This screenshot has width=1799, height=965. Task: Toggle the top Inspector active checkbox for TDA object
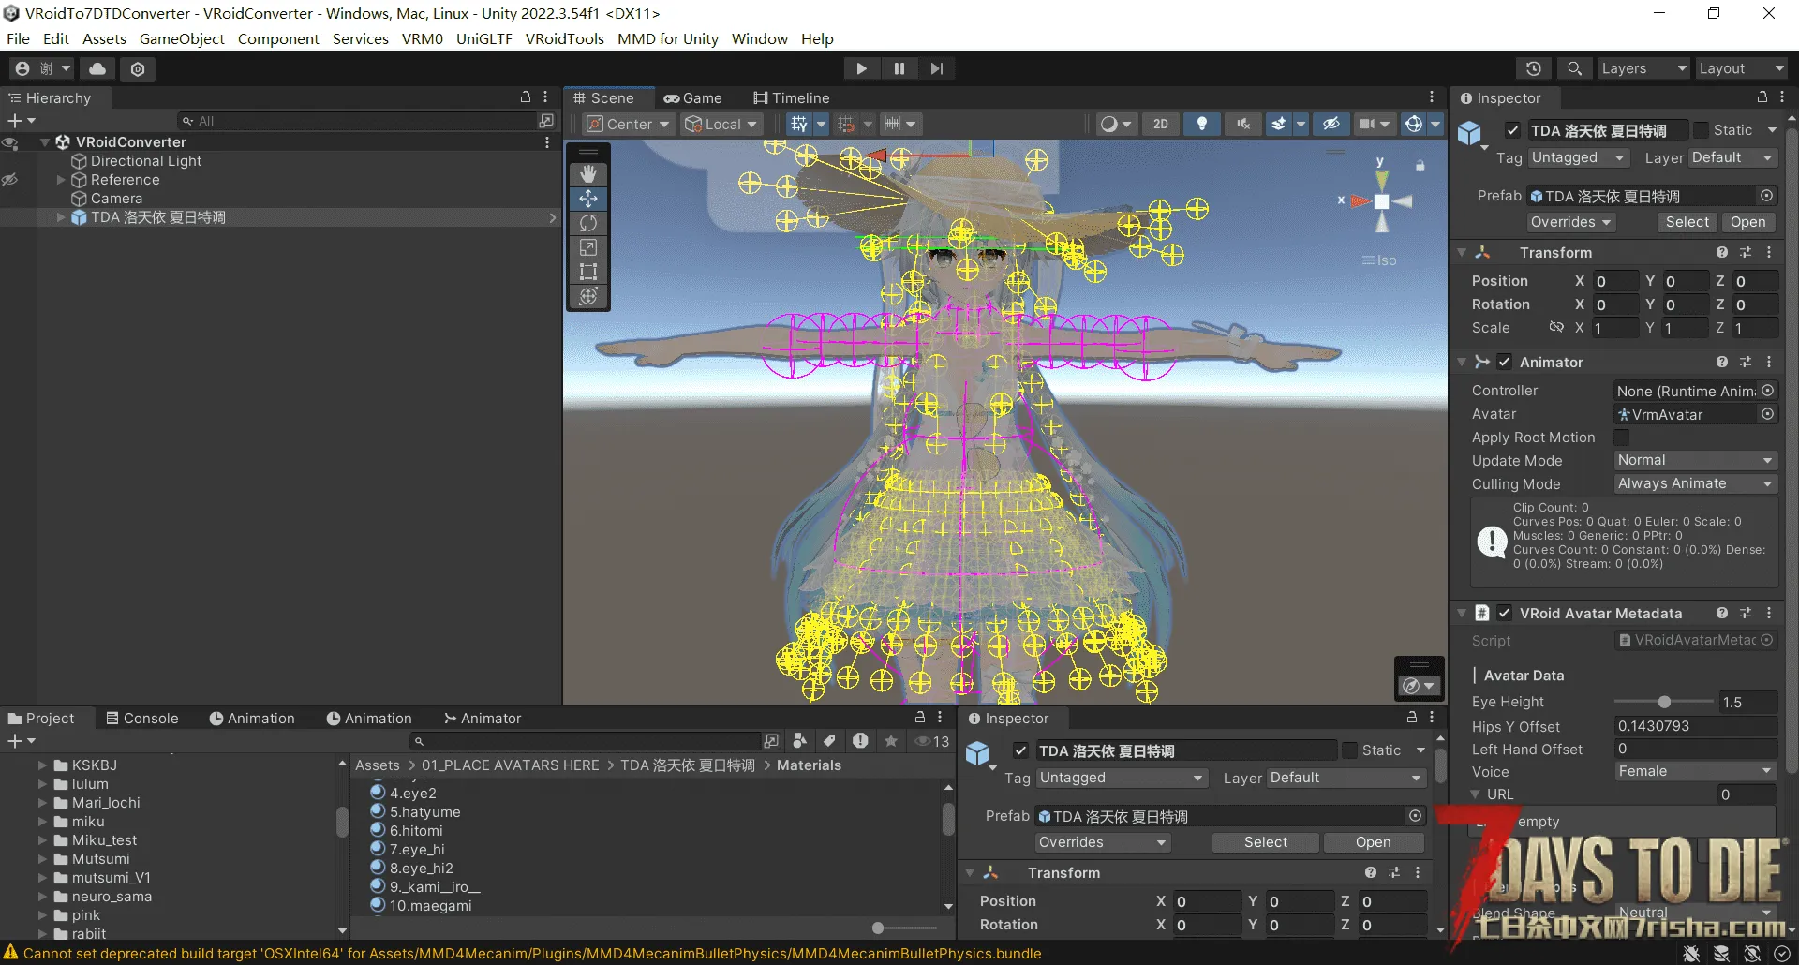pos(1512,130)
